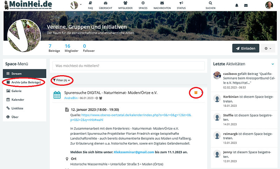Show the 16 Mitglieder list
Viewport: 280px width, 169px height.
click(71, 48)
